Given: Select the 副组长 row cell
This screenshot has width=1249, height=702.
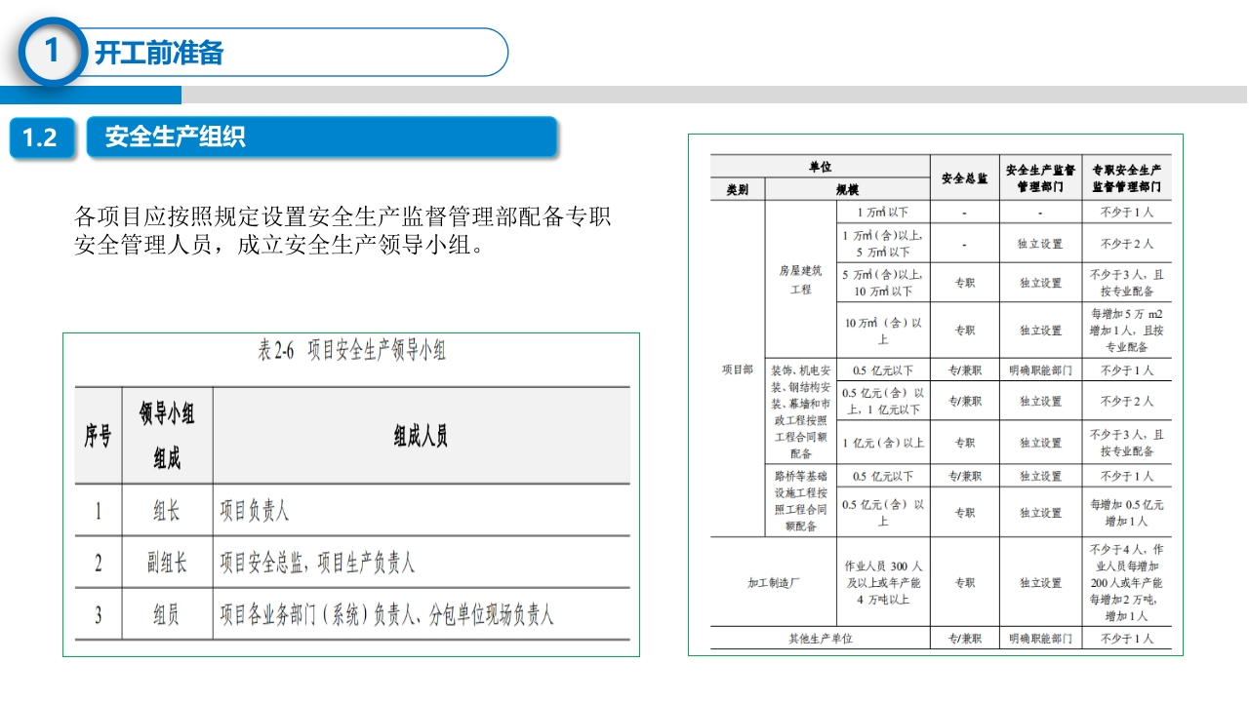Looking at the screenshot, I should tap(167, 563).
